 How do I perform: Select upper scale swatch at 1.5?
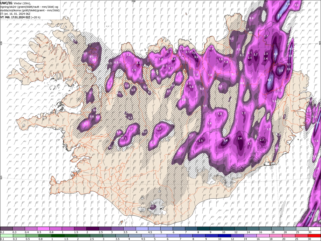tap(80, 229)
